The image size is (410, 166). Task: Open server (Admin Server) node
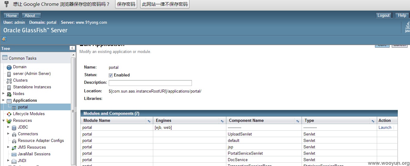click(x=32, y=73)
